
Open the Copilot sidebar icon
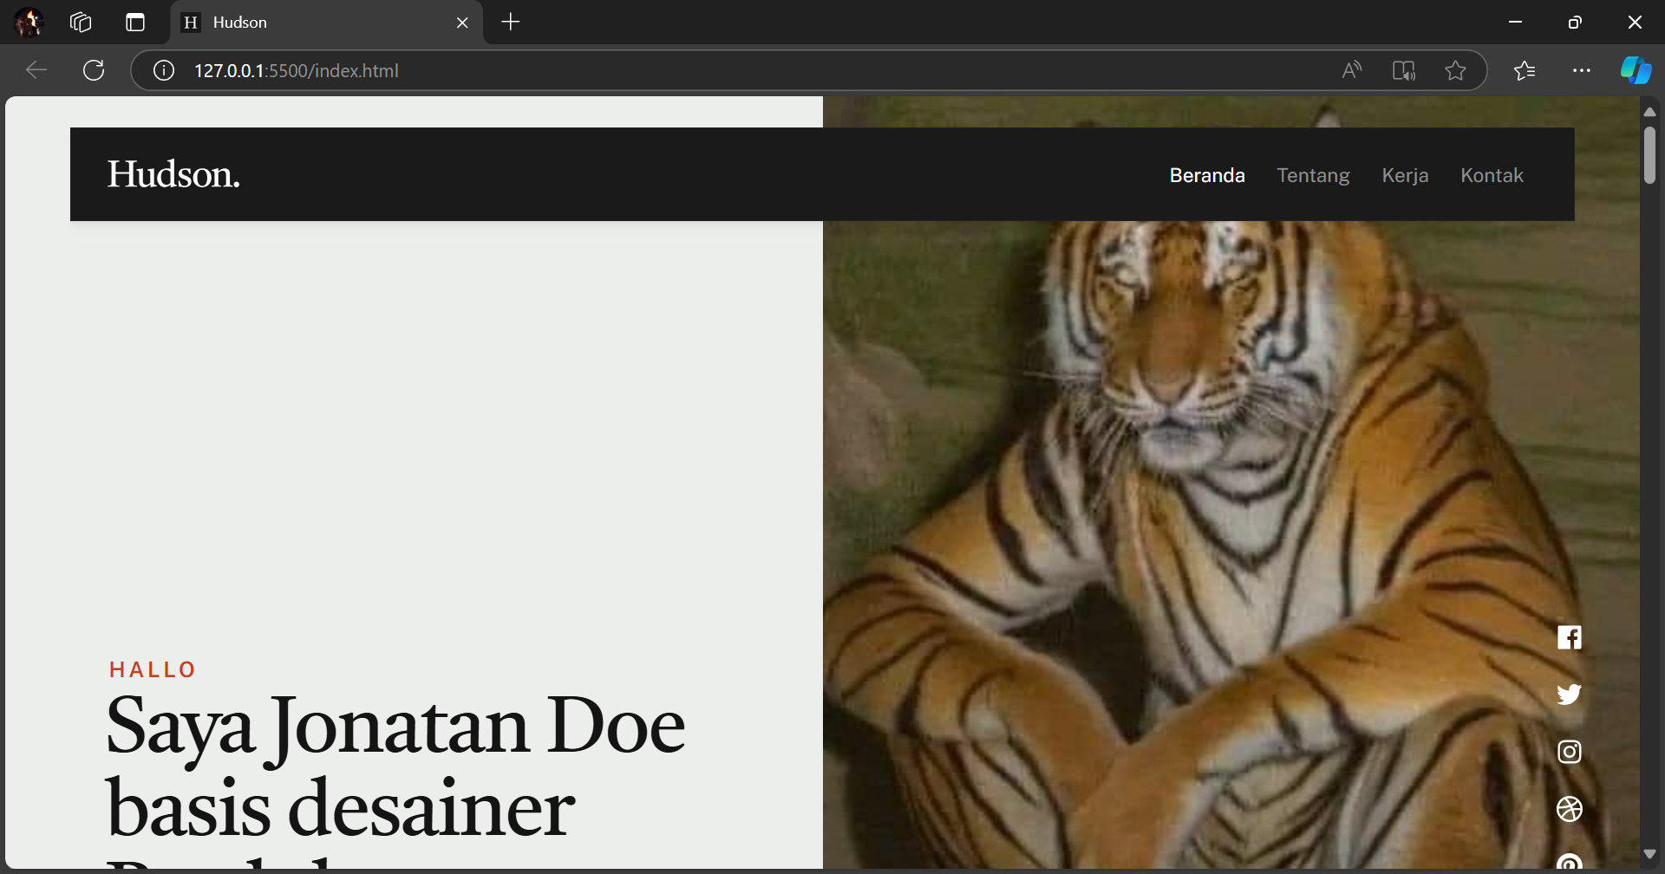click(x=1636, y=70)
